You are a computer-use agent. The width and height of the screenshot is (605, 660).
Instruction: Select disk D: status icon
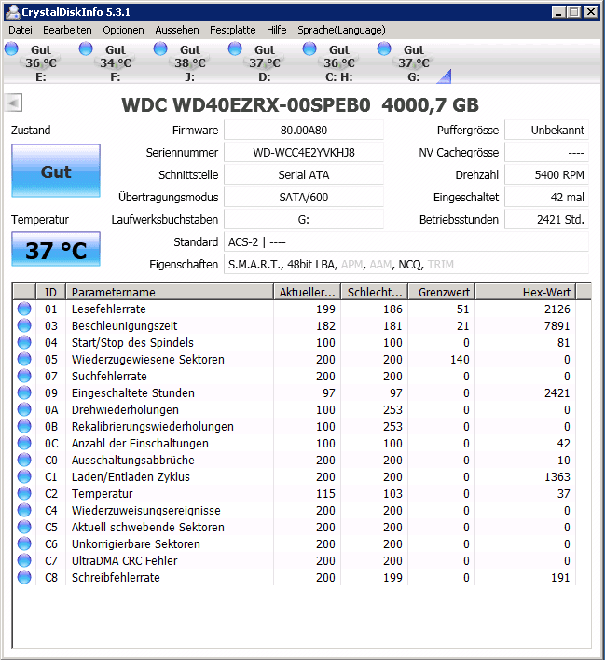click(235, 48)
